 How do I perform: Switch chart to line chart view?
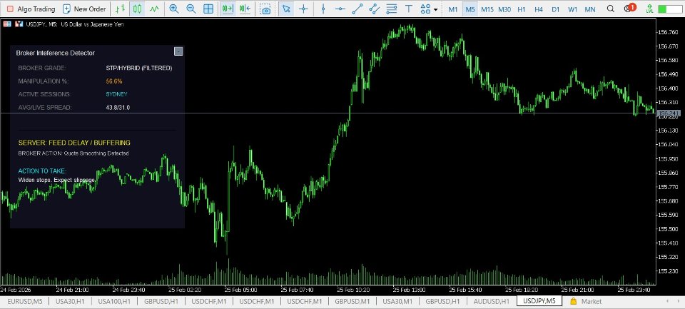pyautogui.click(x=154, y=9)
